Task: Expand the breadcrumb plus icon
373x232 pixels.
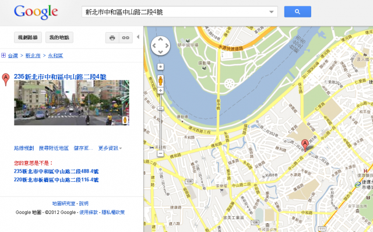Action: click(3, 55)
